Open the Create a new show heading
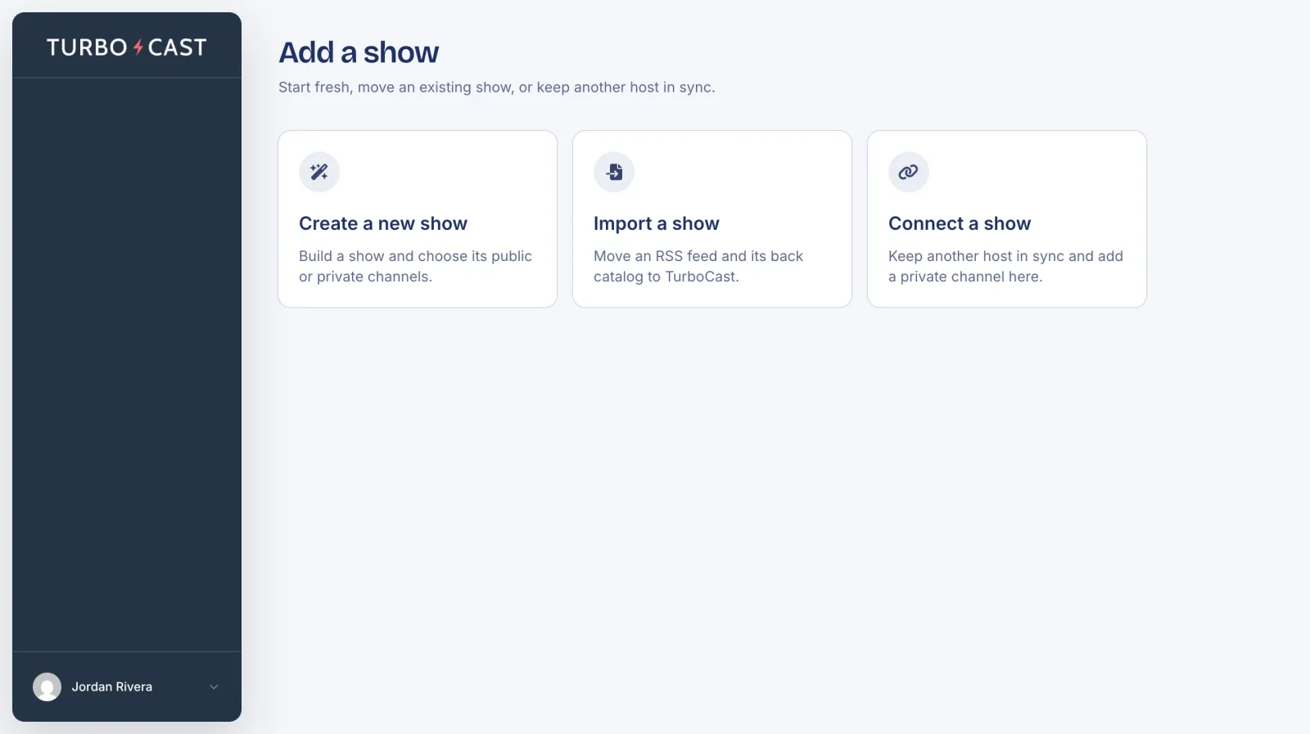The height and width of the screenshot is (734, 1310). [383, 223]
